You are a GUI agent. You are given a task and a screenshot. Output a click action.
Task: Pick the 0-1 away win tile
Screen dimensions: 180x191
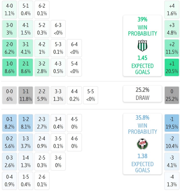(9, 123)
